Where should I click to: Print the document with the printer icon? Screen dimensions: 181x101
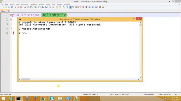click(x=21, y=7)
